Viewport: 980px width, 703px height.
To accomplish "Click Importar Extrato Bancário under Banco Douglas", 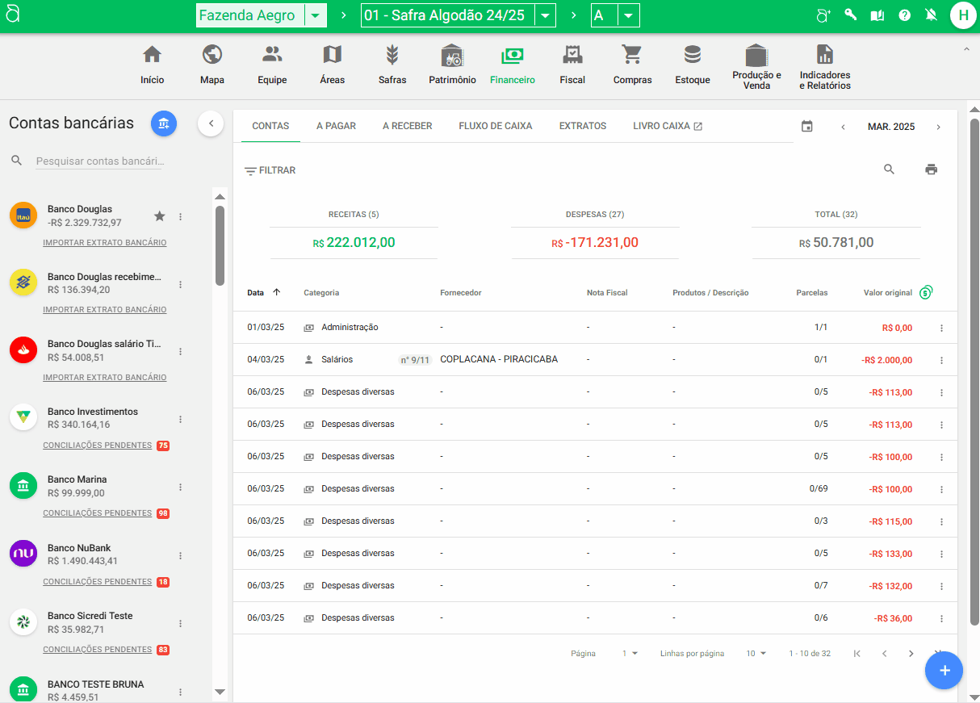I will (x=104, y=243).
